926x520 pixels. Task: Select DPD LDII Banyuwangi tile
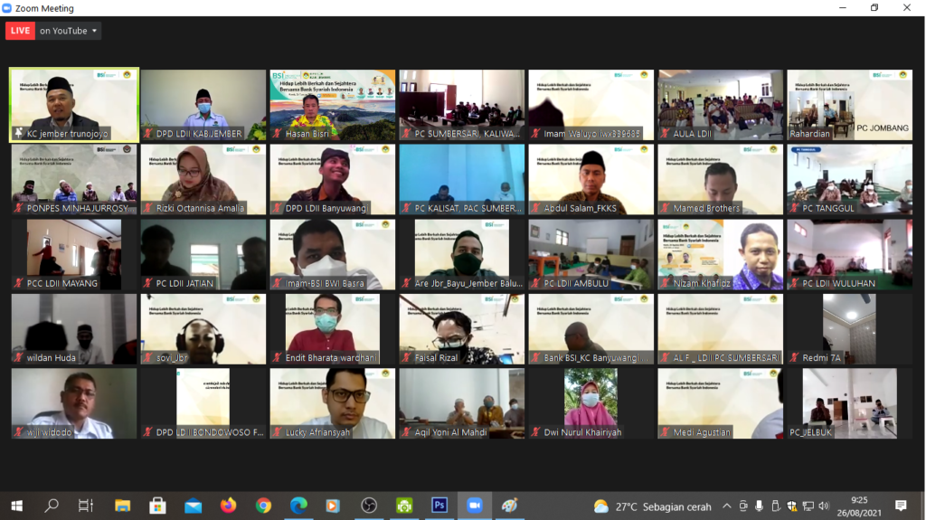[x=333, y=180]
